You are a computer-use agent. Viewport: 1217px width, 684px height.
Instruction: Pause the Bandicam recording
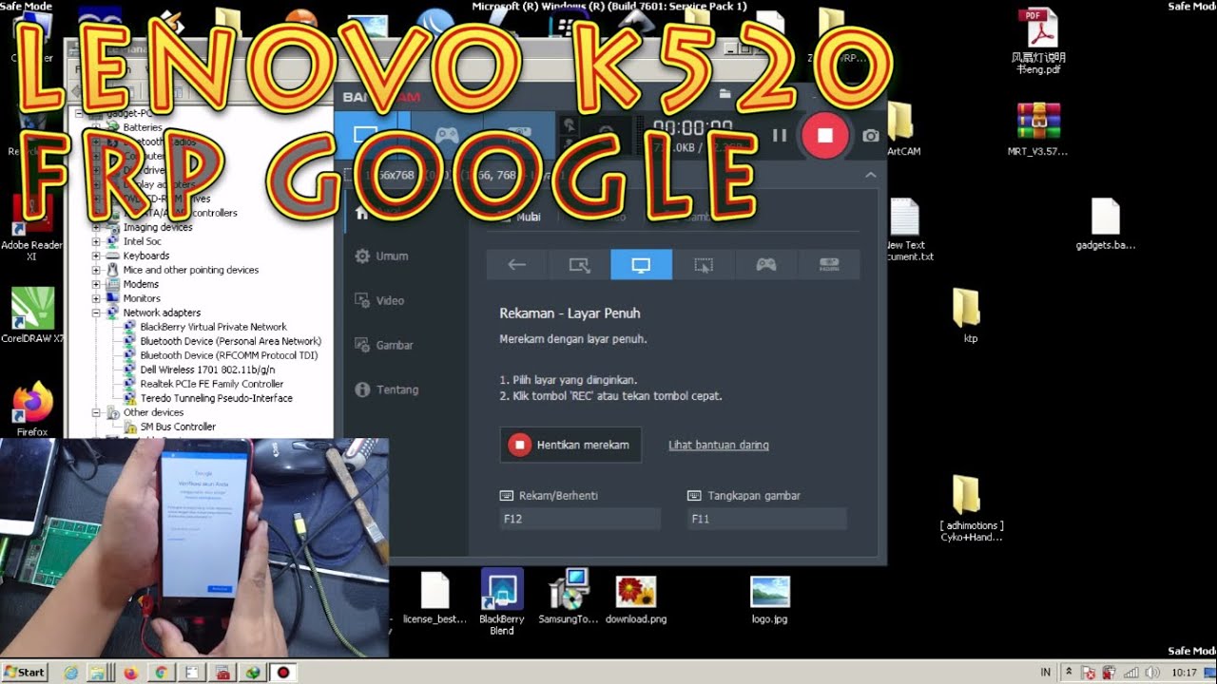(780, 136)
